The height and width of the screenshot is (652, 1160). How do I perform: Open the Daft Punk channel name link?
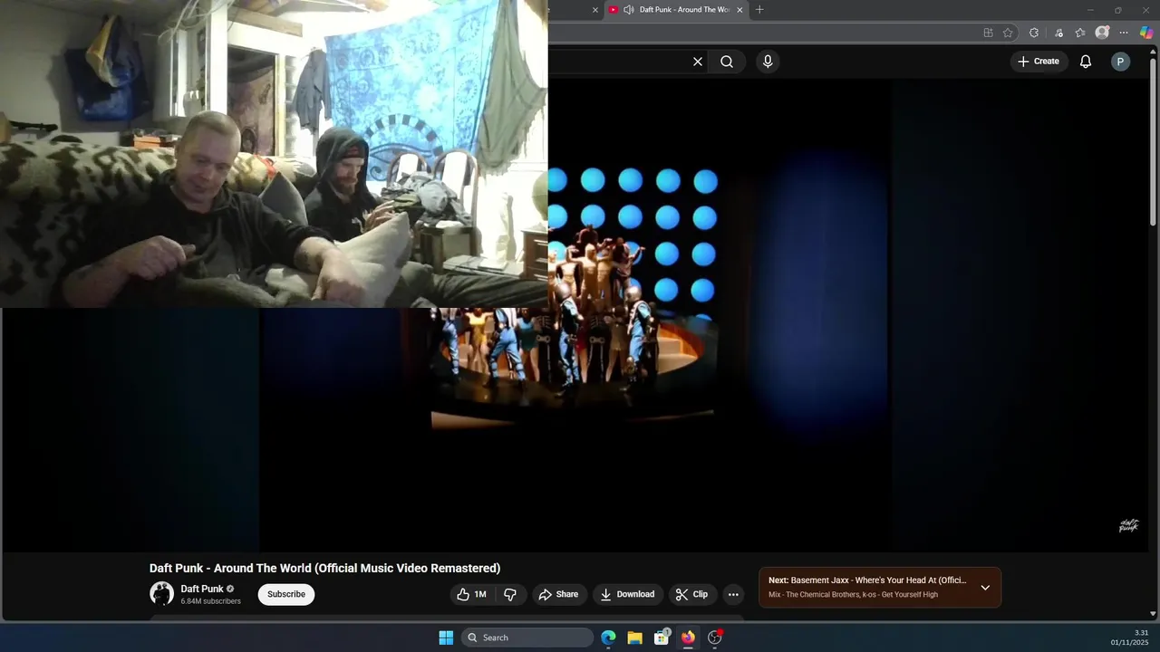click(202, 589)
